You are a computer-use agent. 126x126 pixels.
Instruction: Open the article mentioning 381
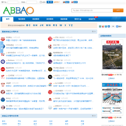pos(71,86)
